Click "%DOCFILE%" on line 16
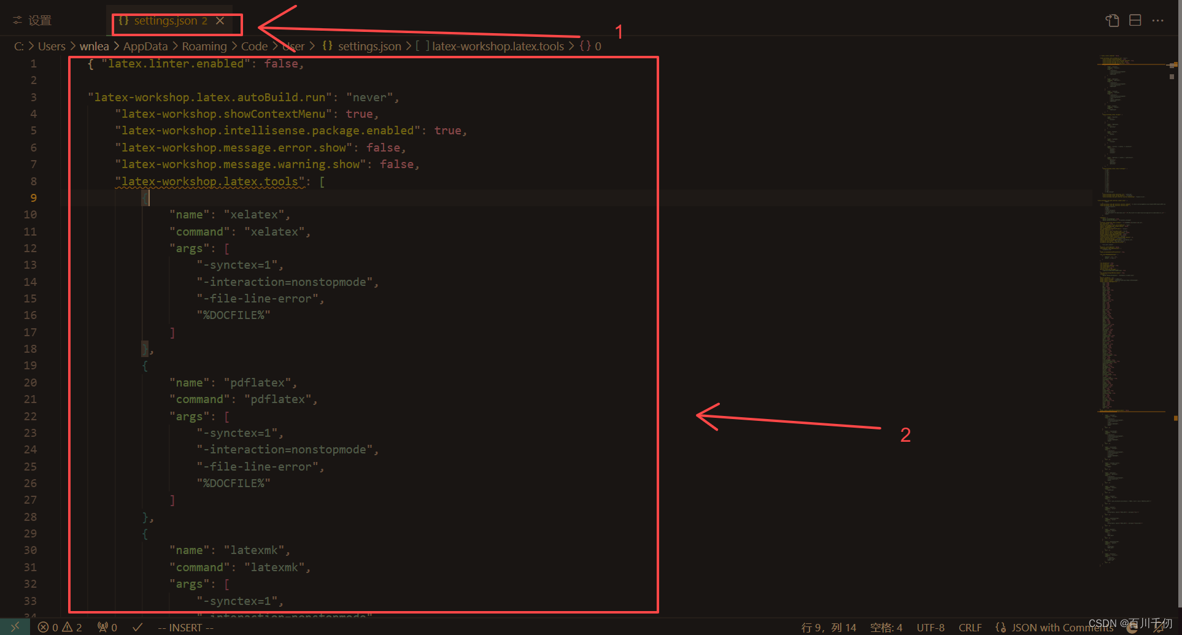 (x=234, y=315)
